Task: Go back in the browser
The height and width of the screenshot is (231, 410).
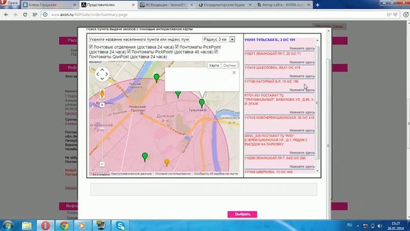Action: pos(6,15)
